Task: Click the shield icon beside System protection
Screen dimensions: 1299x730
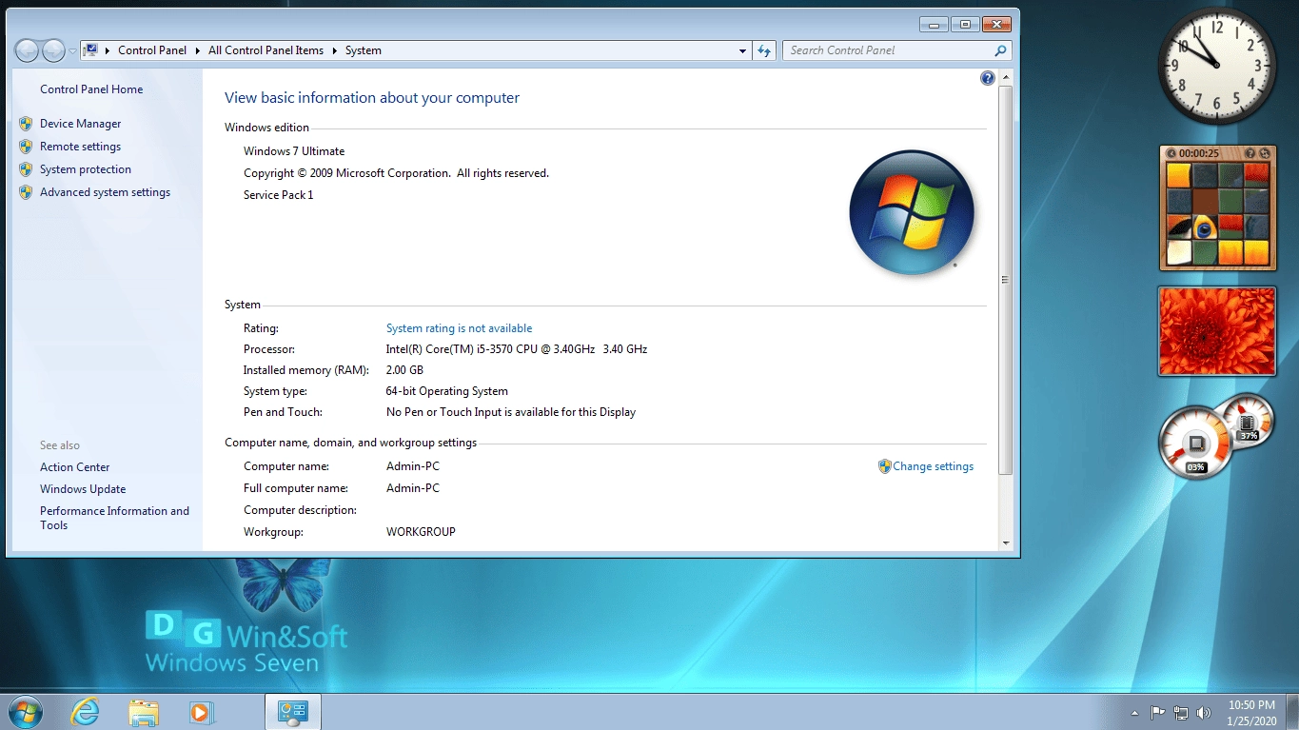Action: (x=26, y=169)
